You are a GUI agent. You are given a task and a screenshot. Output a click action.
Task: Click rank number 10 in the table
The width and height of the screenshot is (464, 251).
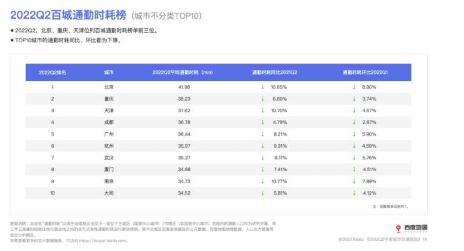point(52,193)
